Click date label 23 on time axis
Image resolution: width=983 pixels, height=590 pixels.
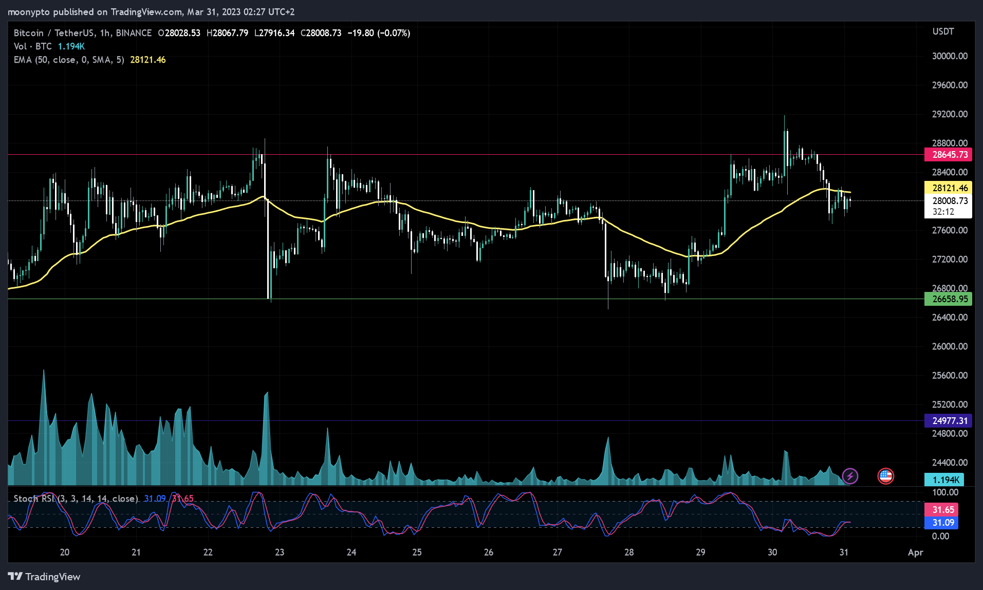coord(280,552)
